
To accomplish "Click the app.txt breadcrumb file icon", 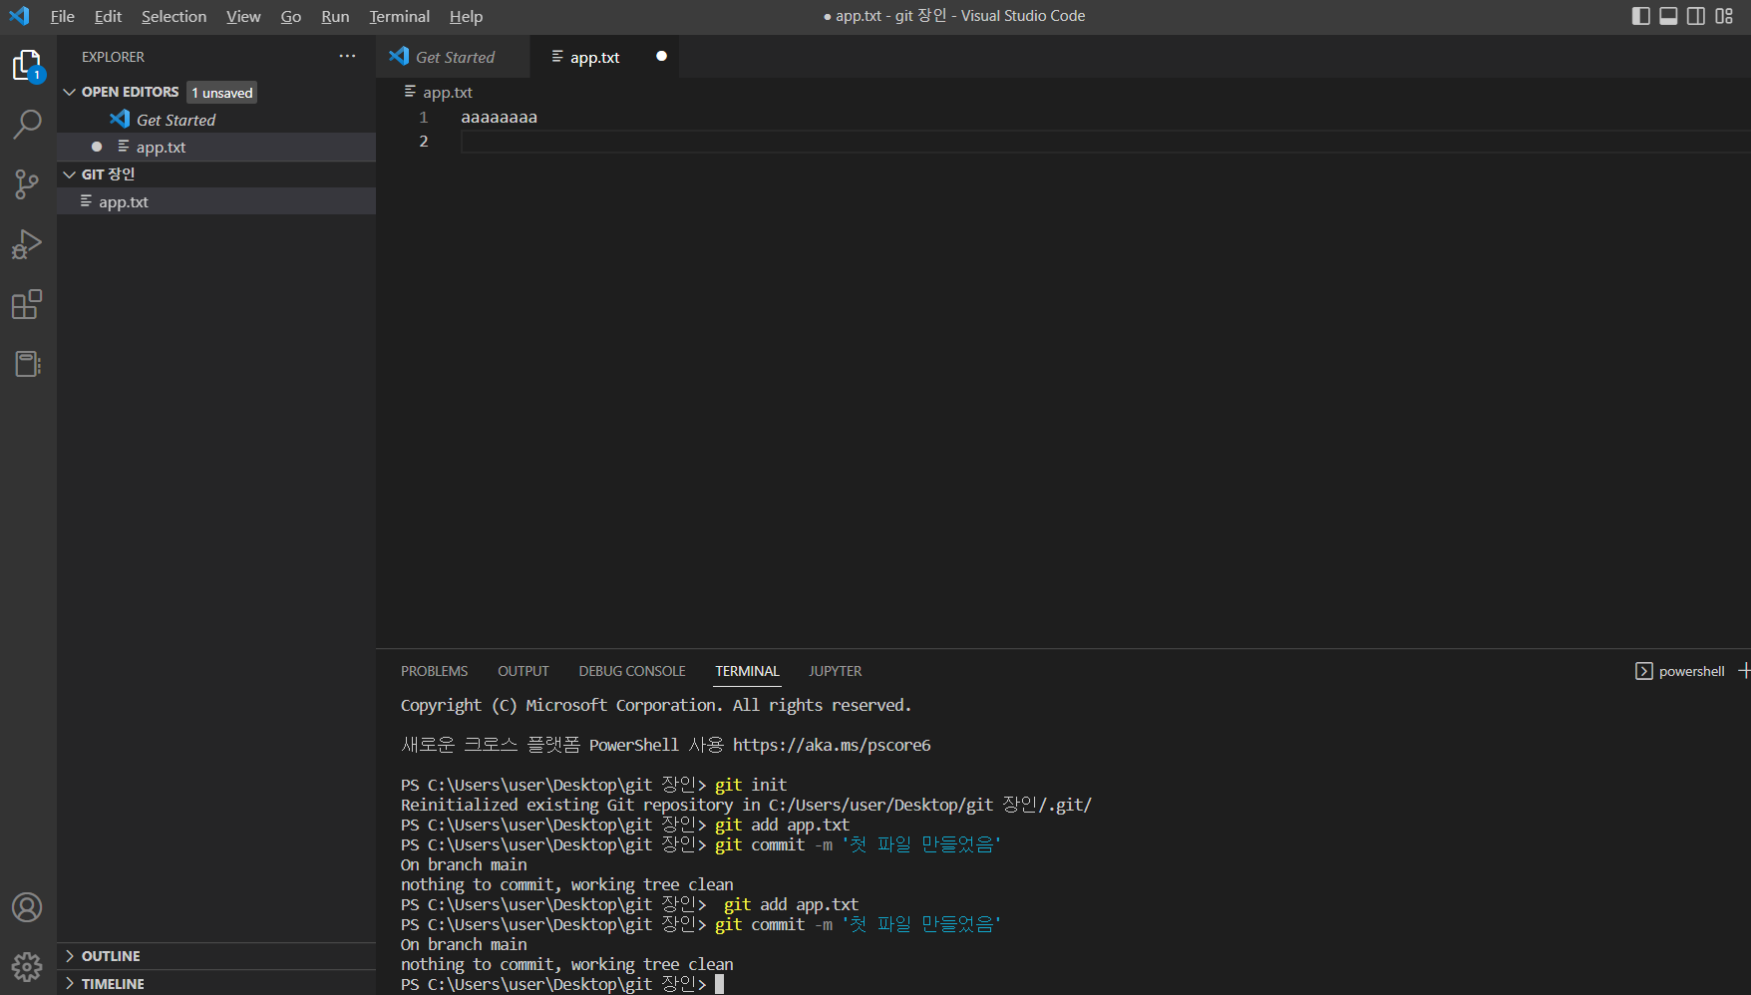I will (x=410, y=91).
